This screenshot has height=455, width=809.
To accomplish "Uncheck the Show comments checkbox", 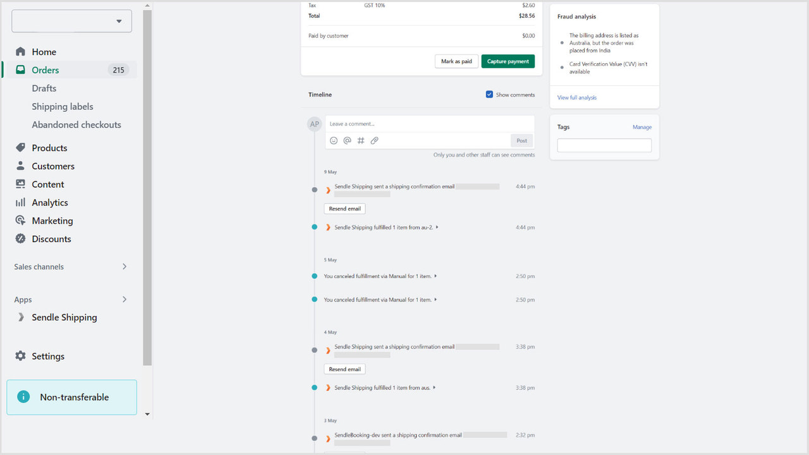I will 489,94.
